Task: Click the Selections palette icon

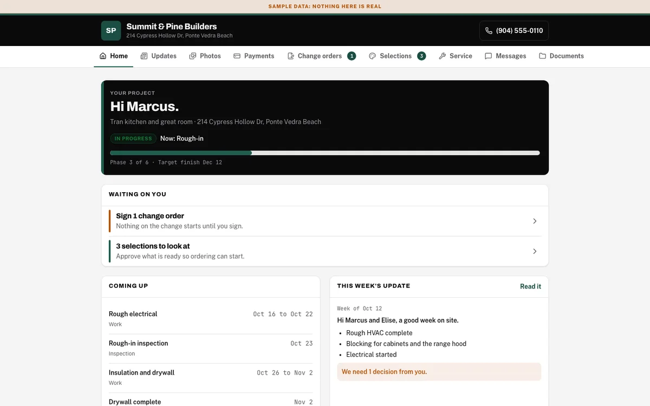Action: 372,56
